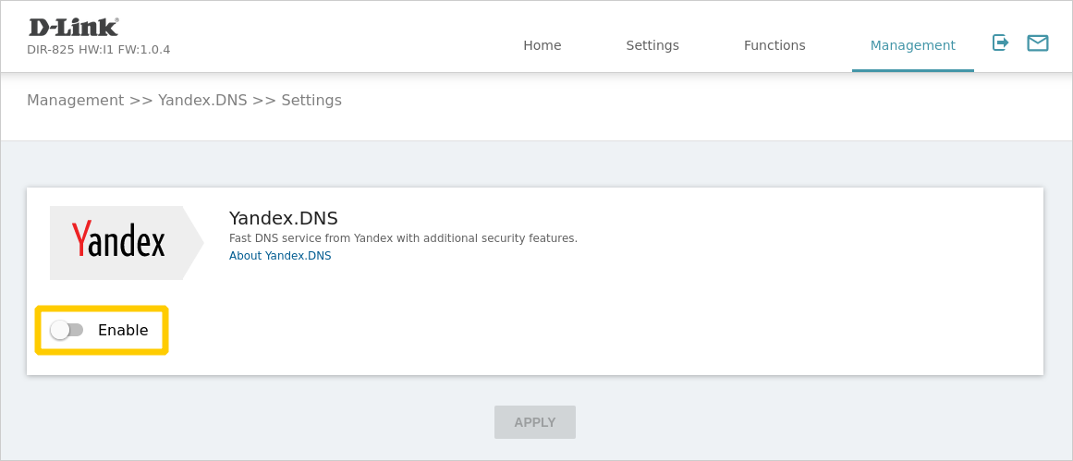
Task: Click the D-Link logo
Action: point(74,27)
